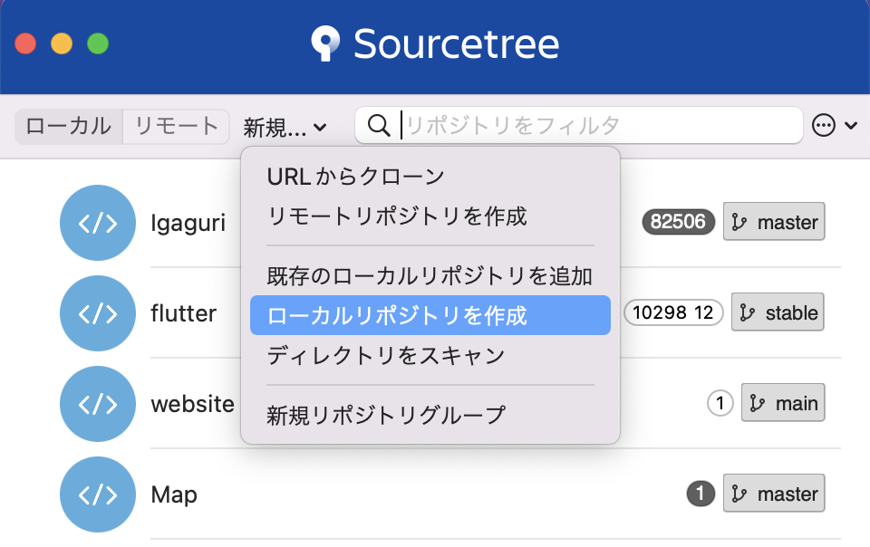Click the Sourcetree logo in the title bar
Screen dimensions: 870x547
coord(324,43)
